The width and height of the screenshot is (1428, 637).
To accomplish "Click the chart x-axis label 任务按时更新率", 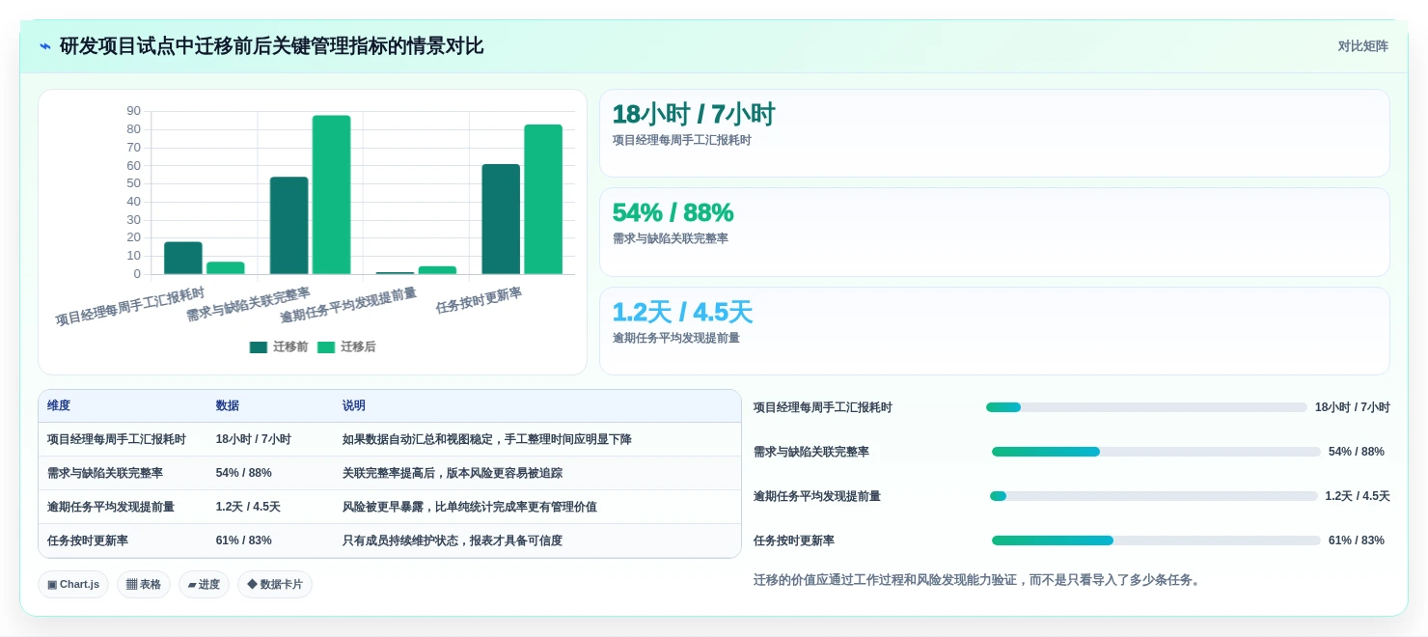I will tap(479, 301).
